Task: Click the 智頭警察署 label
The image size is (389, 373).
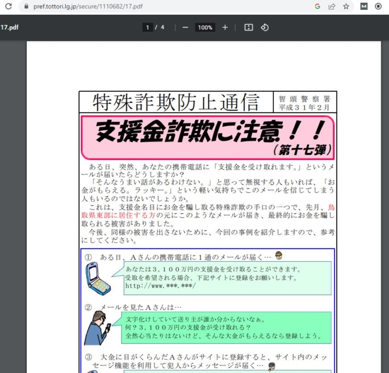Action: 305,99
